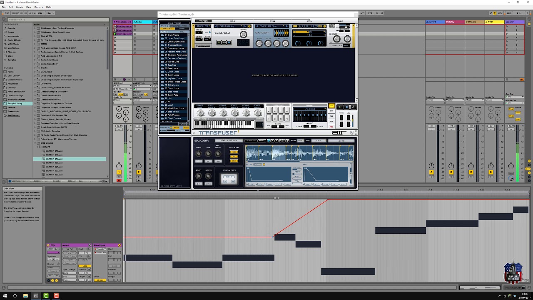
Task: Switch to the SEQ tab in Transfuser
Action: (233, 21)
